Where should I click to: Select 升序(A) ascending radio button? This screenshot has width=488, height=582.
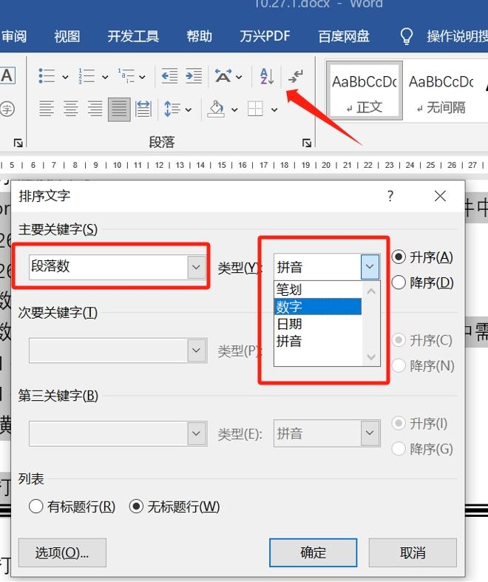[399, 257]
